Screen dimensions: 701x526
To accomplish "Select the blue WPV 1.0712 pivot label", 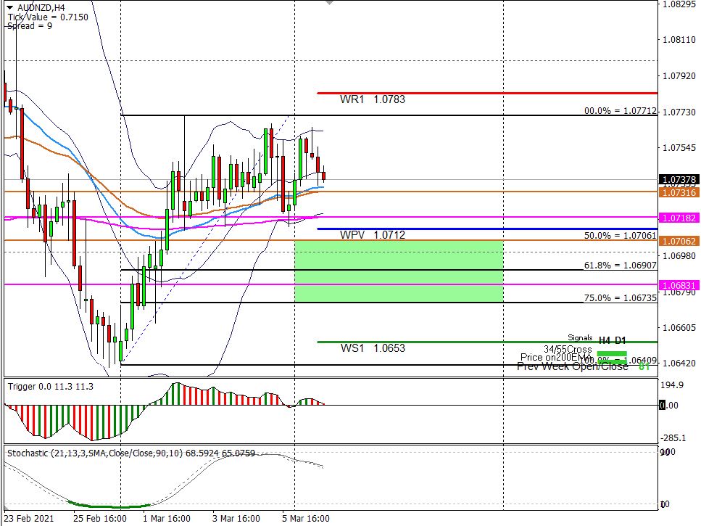I will click(x=373, y=235).
